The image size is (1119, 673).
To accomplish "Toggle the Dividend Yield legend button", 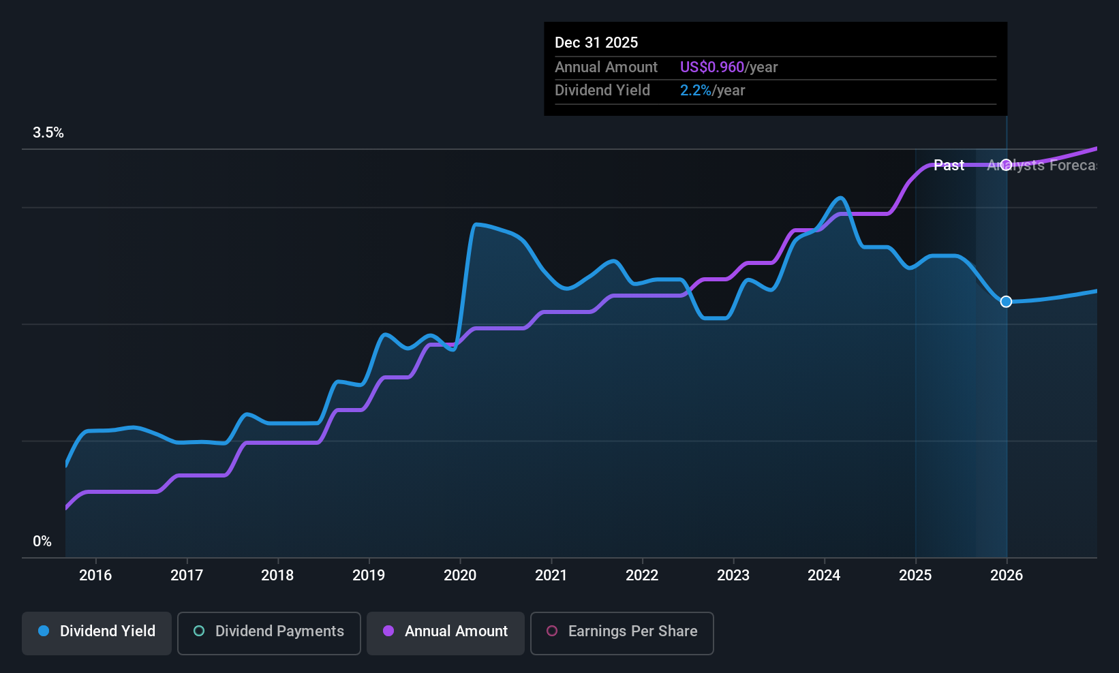I will [97, 633].
